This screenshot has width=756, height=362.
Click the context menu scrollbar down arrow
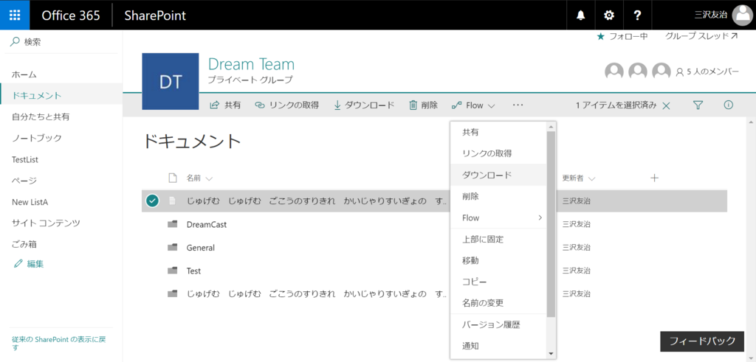(x=551, y=354)
